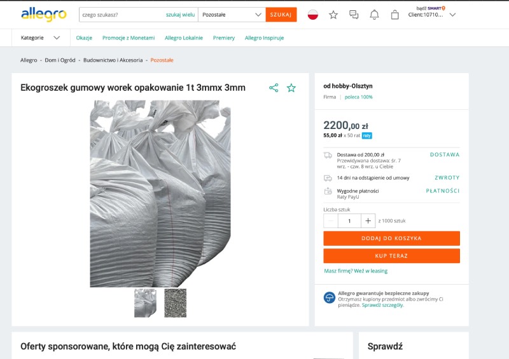Open favorites star icon in header
The height and width of the screenshot is (359, 509).
(333, 15)
